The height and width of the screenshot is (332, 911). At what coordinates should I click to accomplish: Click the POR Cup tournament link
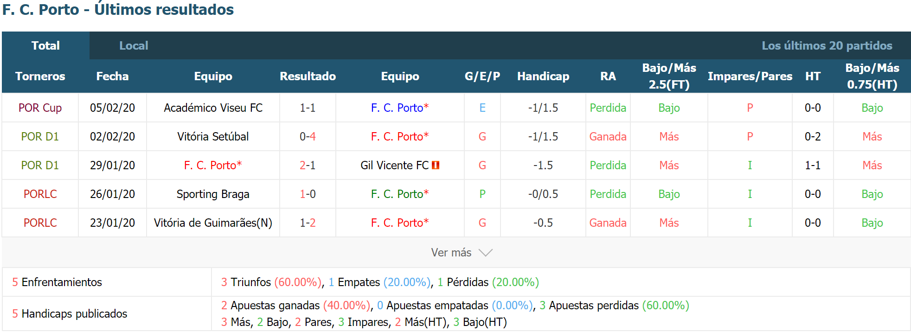tap(40, 108)
